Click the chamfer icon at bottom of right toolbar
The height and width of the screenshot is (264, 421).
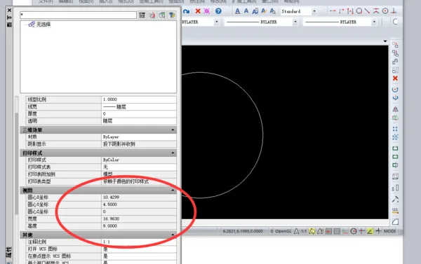(x=395, y=222)
